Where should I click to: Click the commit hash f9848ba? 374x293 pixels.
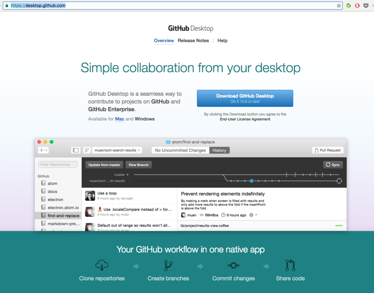click(211, 215)
